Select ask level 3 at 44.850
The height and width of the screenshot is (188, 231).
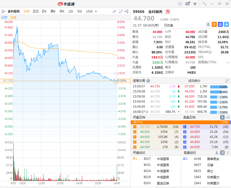206,137
